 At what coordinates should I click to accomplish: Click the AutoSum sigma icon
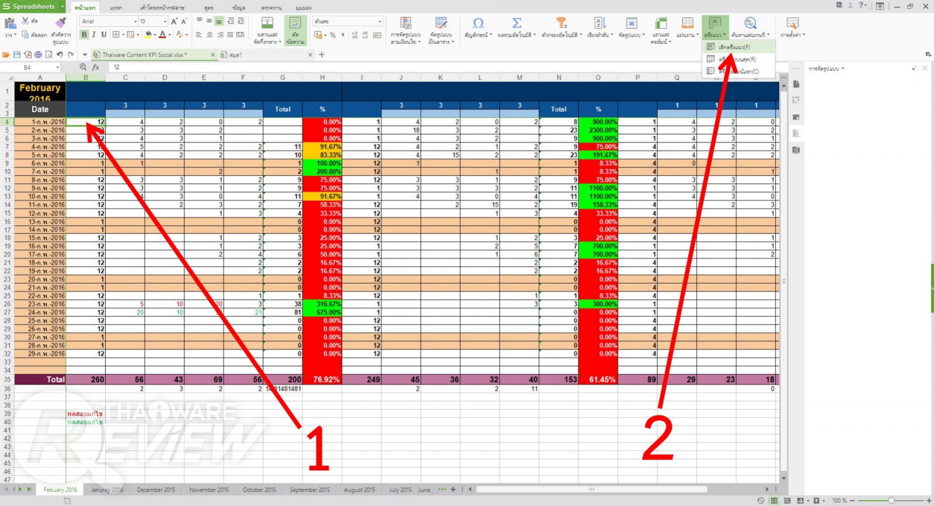click(517, 23)
